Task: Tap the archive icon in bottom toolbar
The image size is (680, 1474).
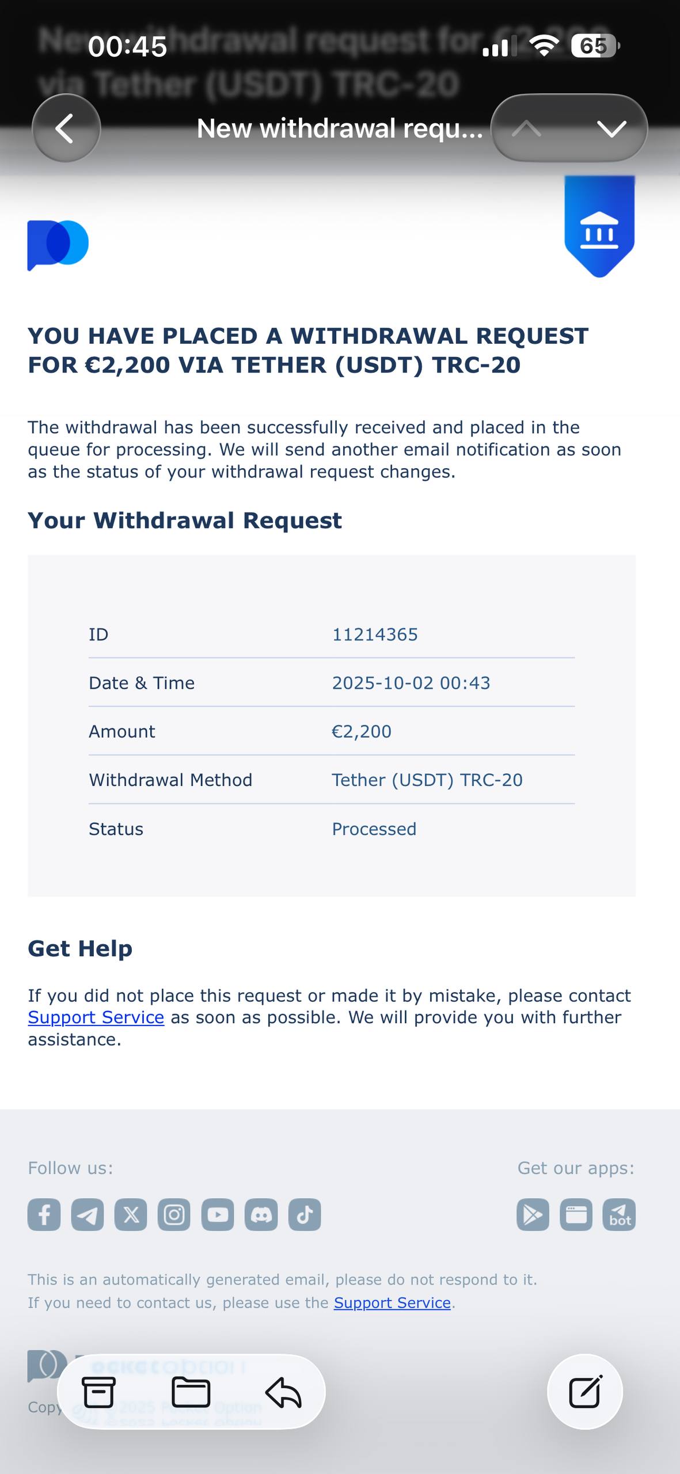Action: tap(98, 1392)
